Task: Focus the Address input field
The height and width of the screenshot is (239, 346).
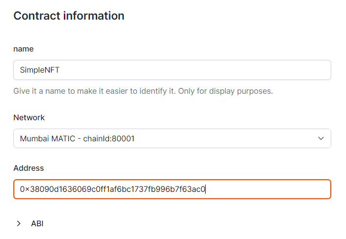Action: coord(172,189)
